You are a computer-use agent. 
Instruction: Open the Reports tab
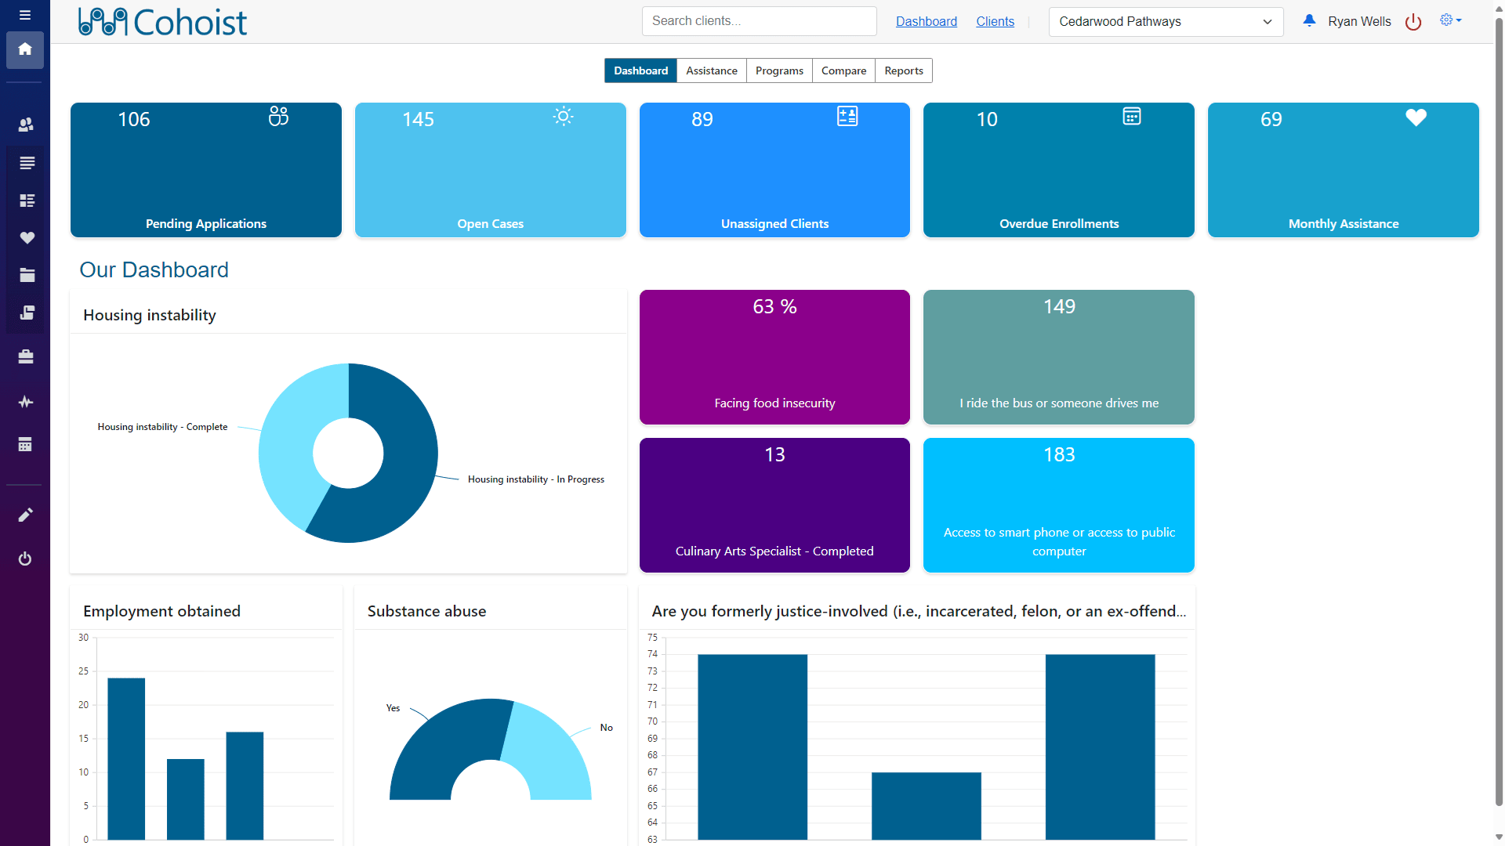[903, 70]
